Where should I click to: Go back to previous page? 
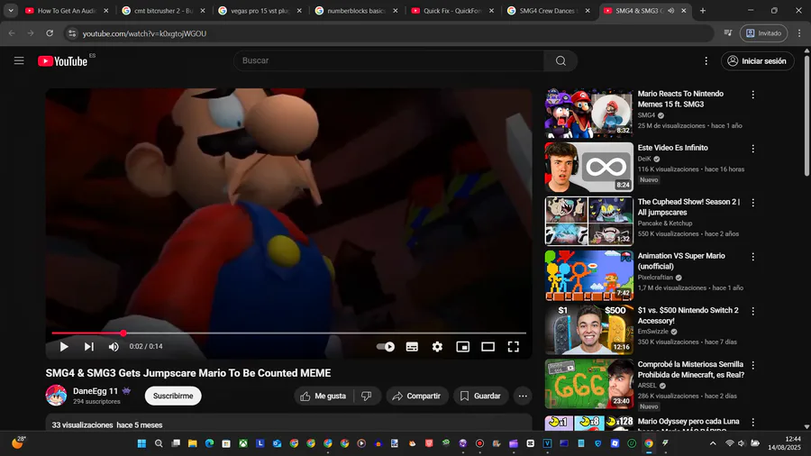pyautogui.click(x=12, y=33)
